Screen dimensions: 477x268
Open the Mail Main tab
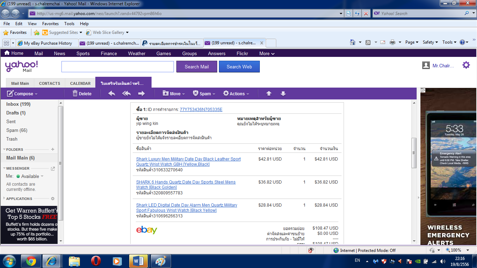[20, 83]
